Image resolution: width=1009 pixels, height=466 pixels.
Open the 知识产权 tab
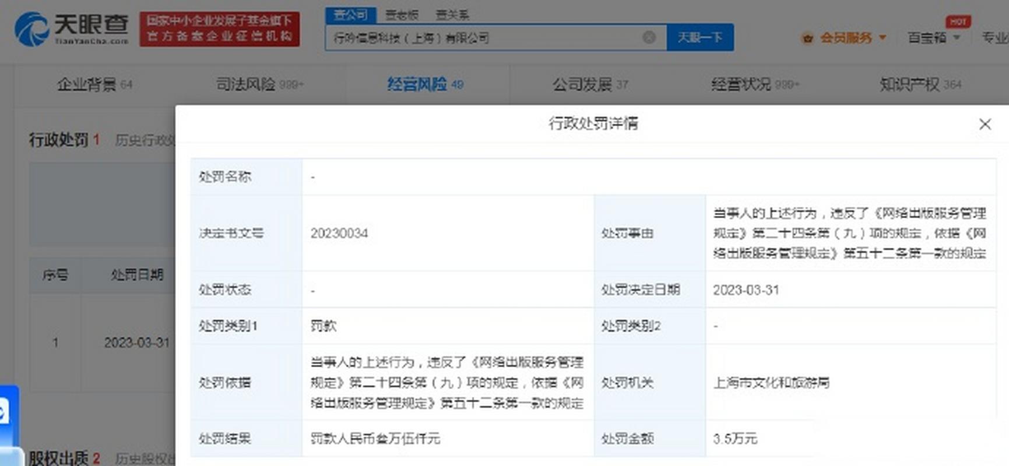point(920,84)
